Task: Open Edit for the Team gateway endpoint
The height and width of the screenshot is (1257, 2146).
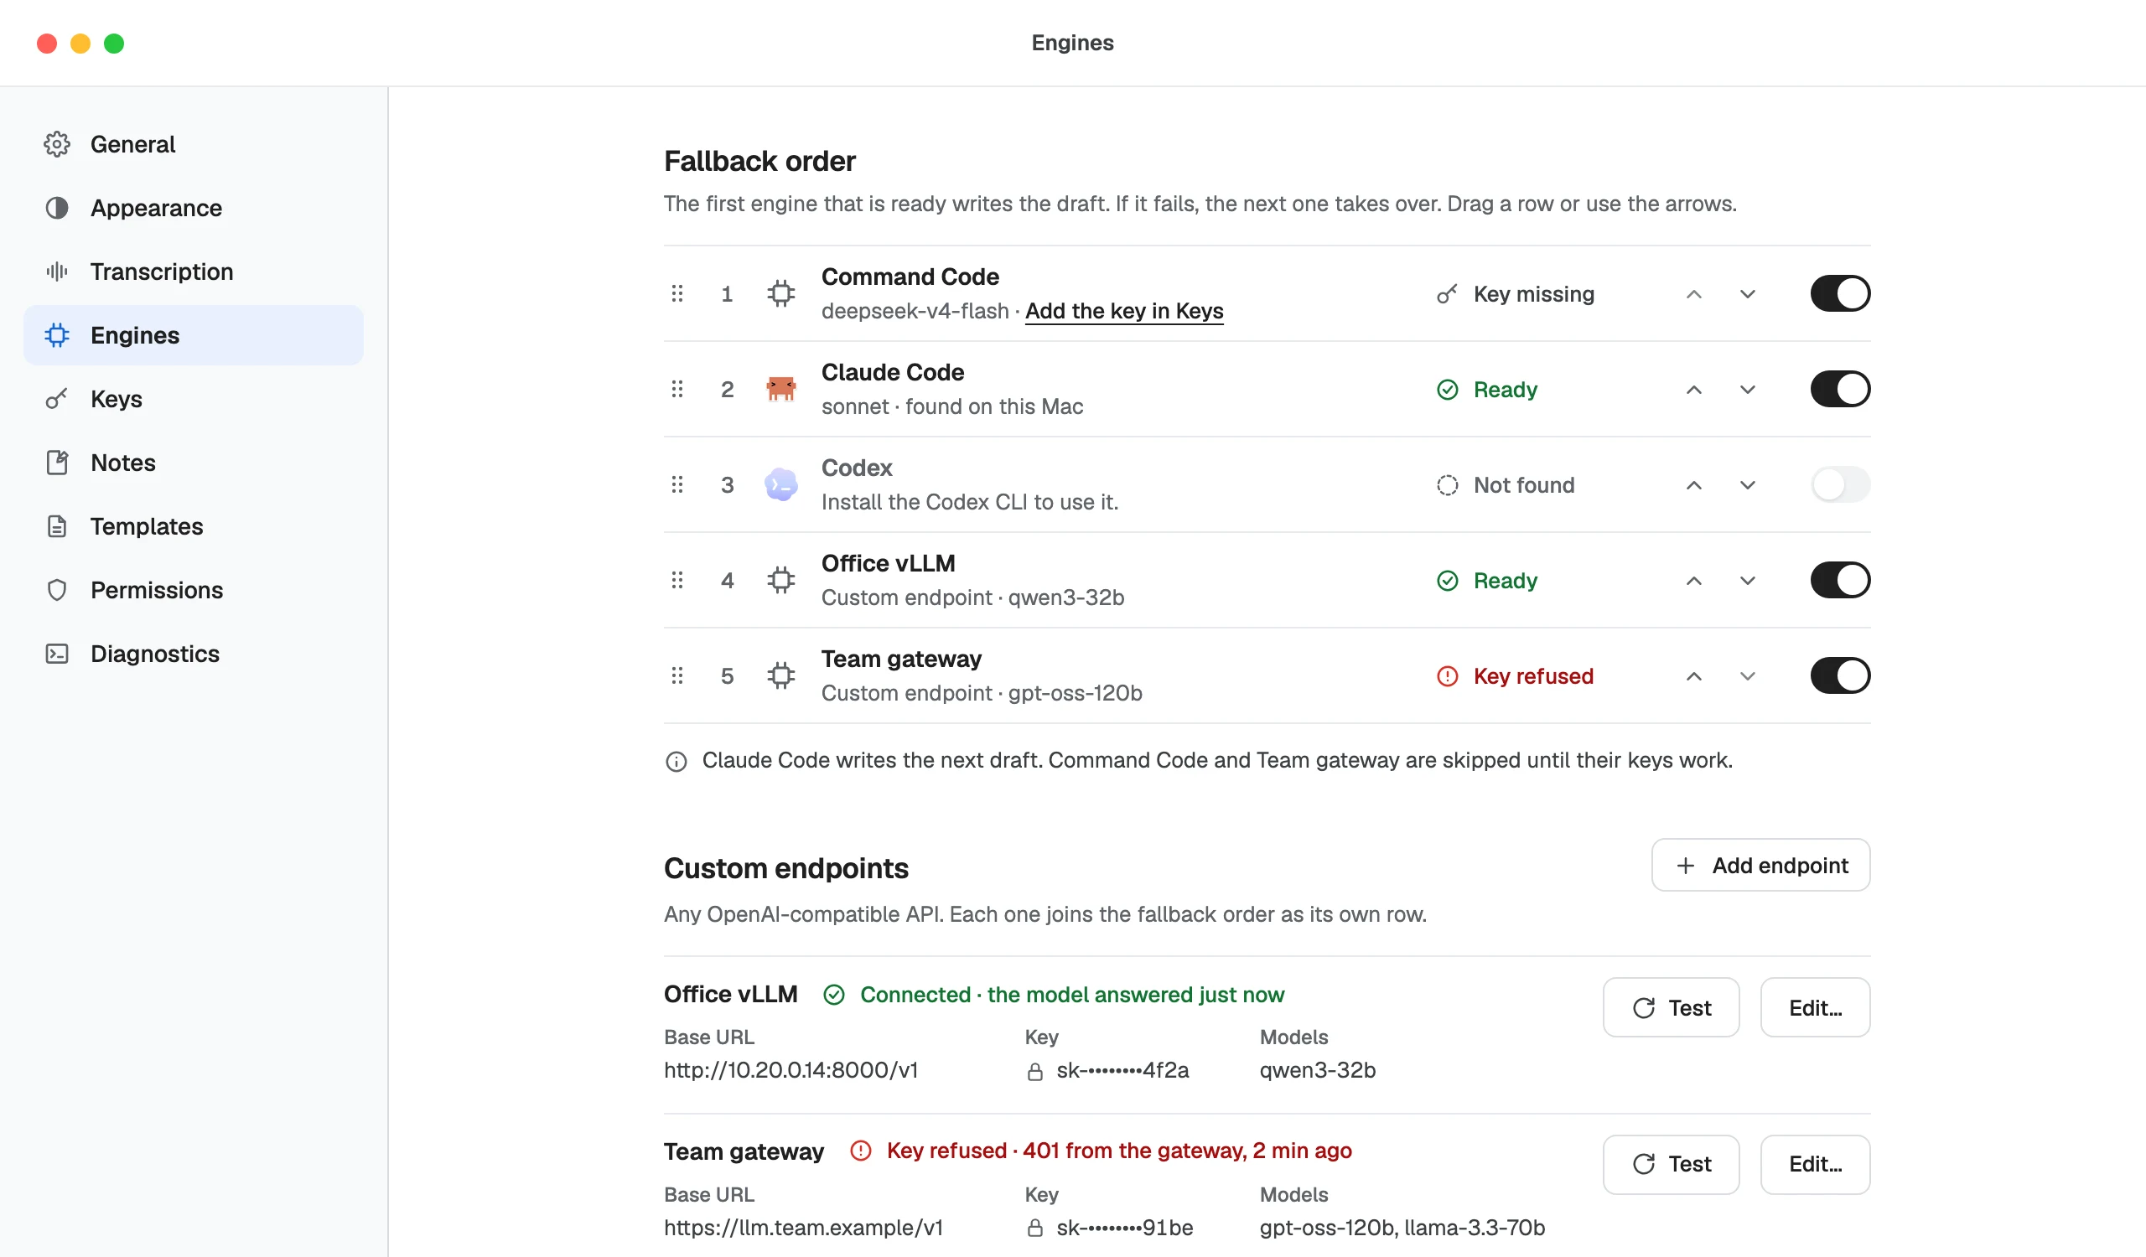Action: click(1815, 1164)
